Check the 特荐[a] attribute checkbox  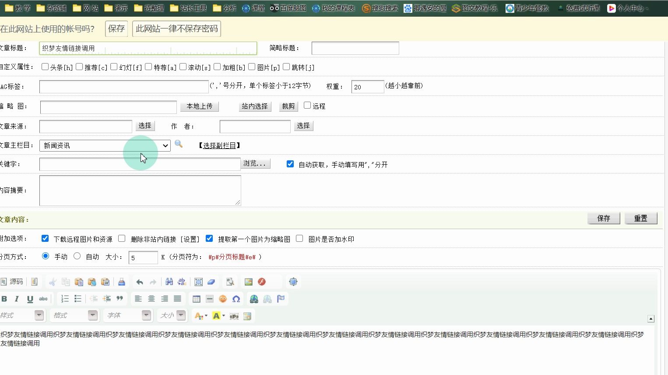tap(148, 67)
